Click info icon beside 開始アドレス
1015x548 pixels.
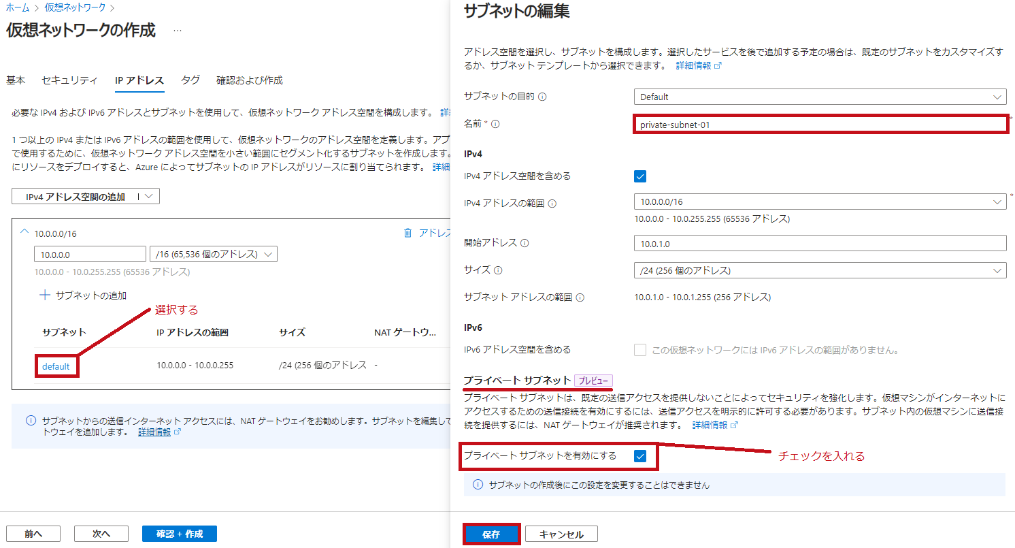pyautogui.click(x=525, y=243)
